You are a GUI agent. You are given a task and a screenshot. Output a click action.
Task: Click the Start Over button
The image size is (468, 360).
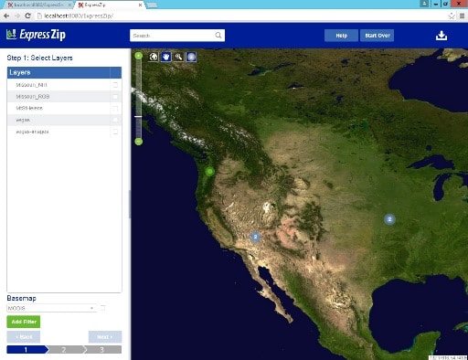(378, 36)
